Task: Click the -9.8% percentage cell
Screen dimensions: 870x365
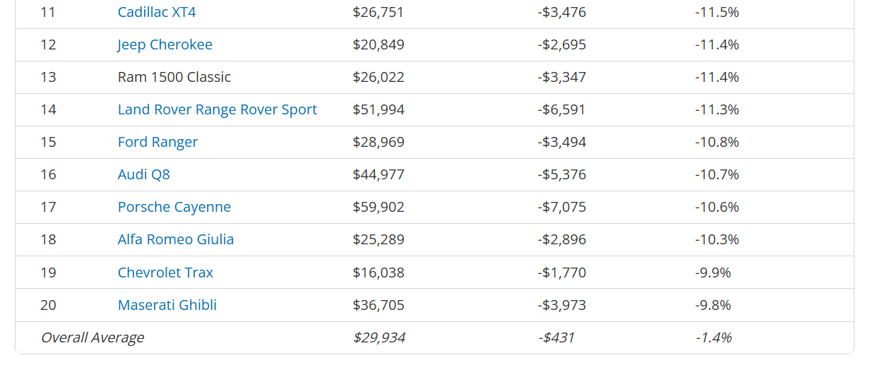Action: 713,305
